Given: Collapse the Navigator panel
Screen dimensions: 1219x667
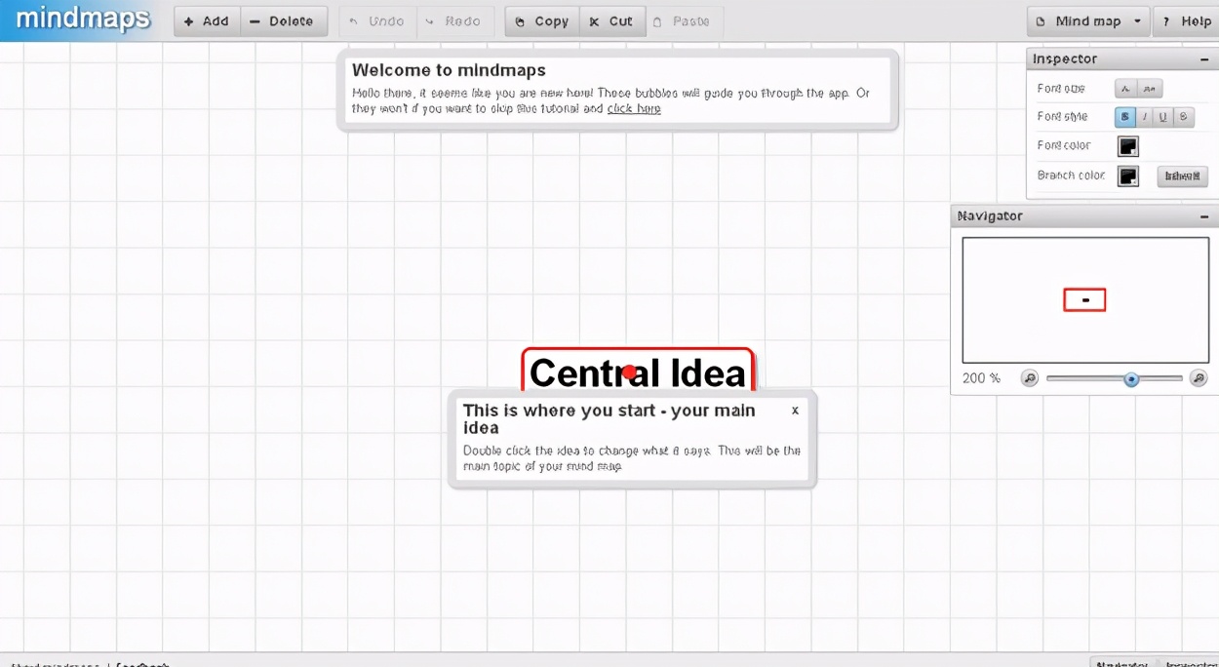Looking at the screenshot, I should 1204,216.
